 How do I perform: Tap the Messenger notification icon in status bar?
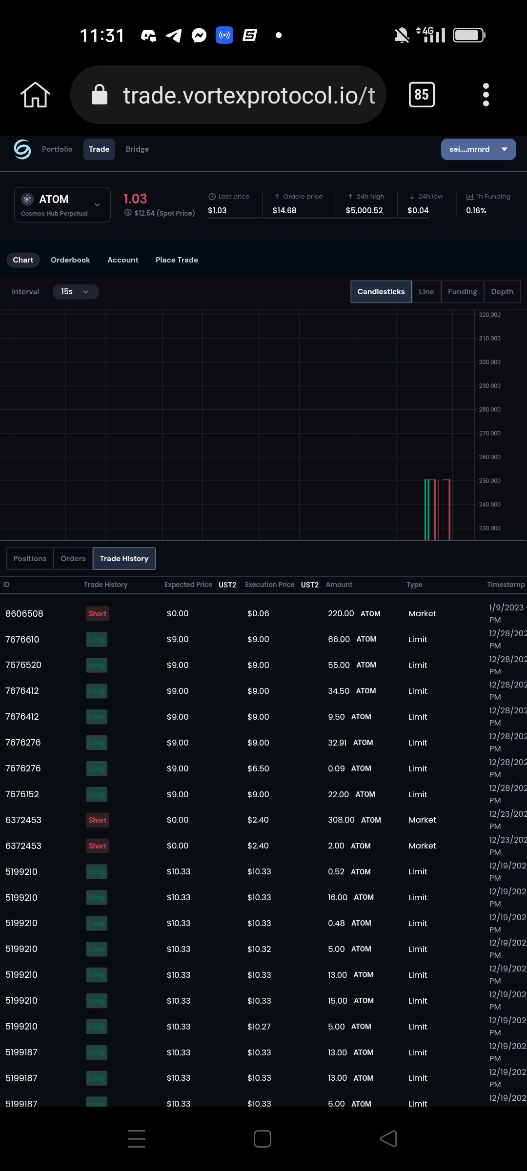pyautogui.click(x=199, y=35)
